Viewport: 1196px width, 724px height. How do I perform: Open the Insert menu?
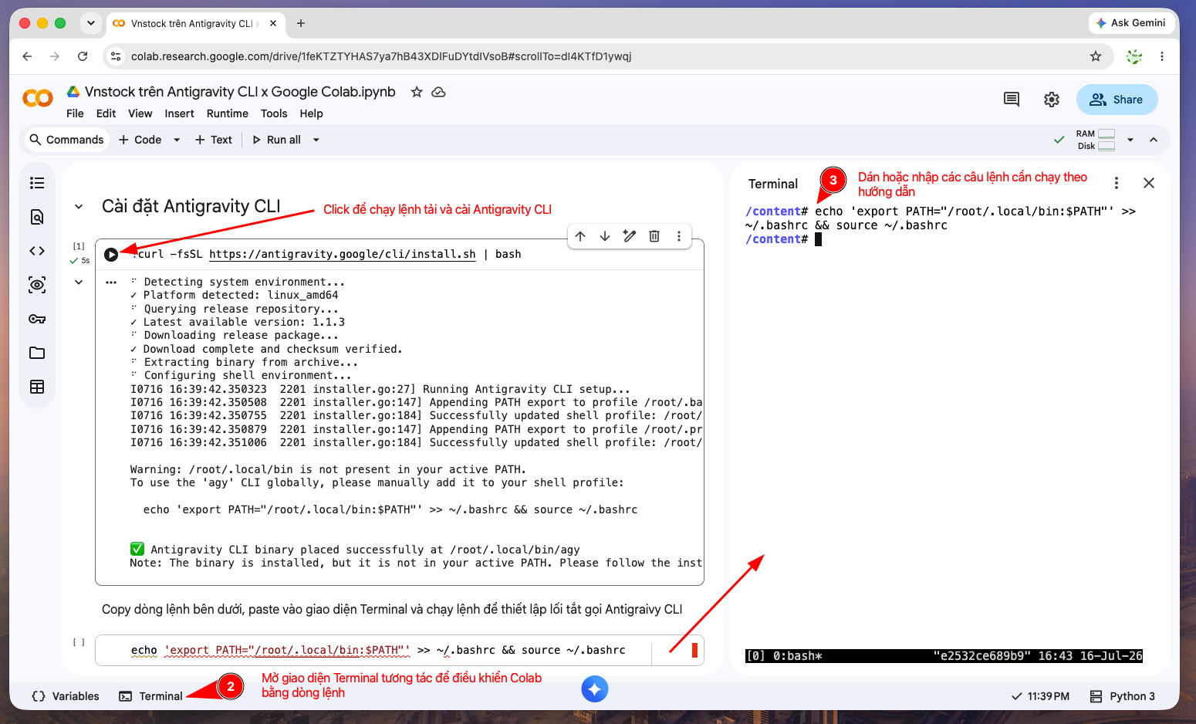pyautogui.click(x=179, y=113)
